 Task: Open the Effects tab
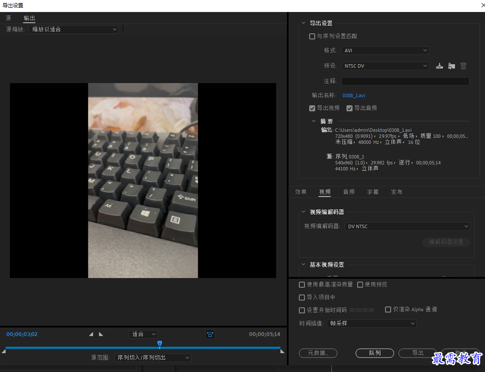301,192
